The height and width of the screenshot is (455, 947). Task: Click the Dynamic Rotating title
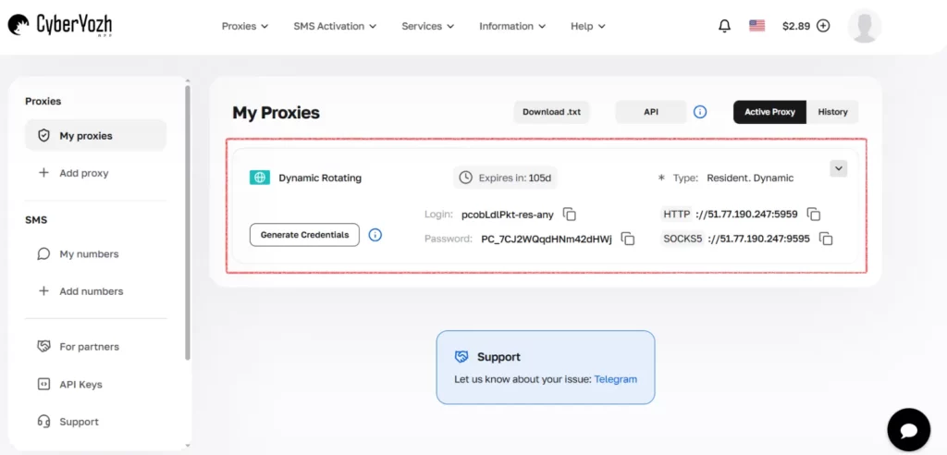(x=320, y=178)
